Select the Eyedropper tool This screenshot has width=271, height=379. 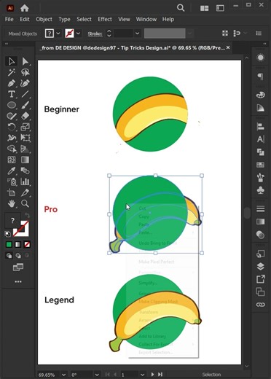[12, 171]
